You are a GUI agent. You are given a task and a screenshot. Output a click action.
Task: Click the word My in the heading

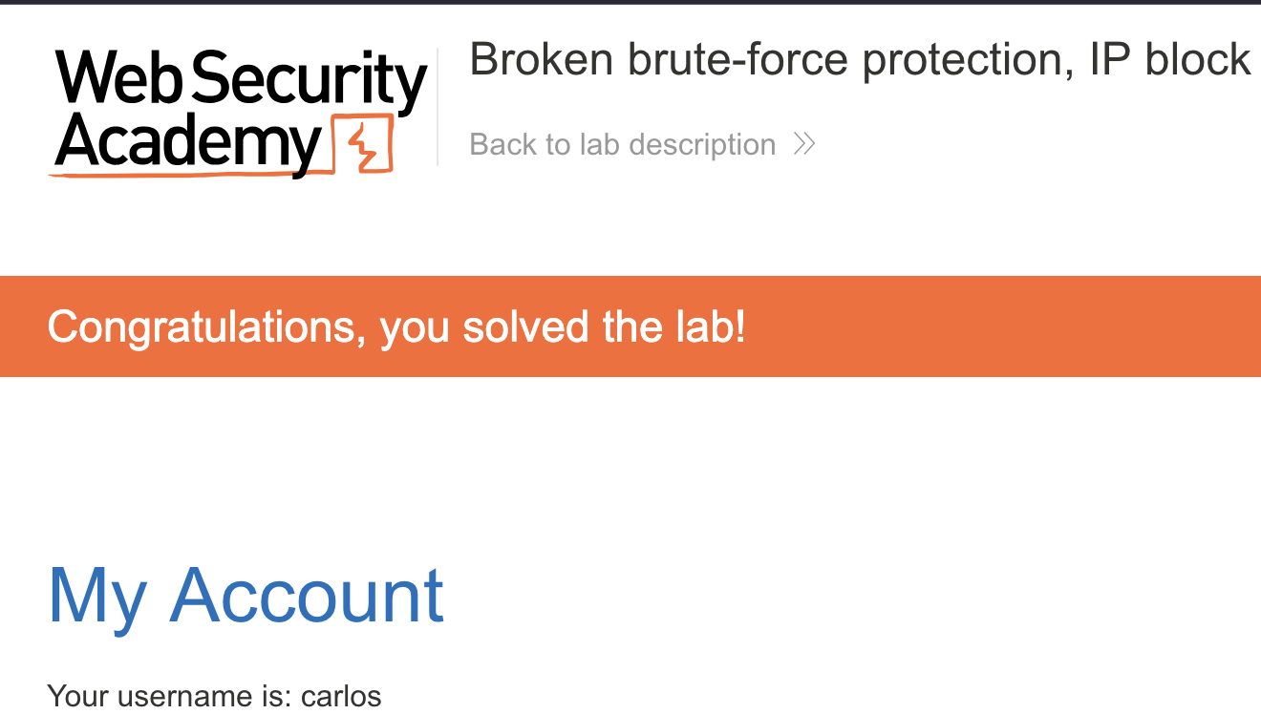pyautogui.click(x=96, y=596)
